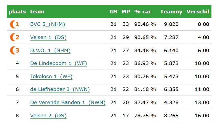The image size is (219, 126).
Task: Open De Verende Banden 1_(NWN) link
Action: point(68,103)
